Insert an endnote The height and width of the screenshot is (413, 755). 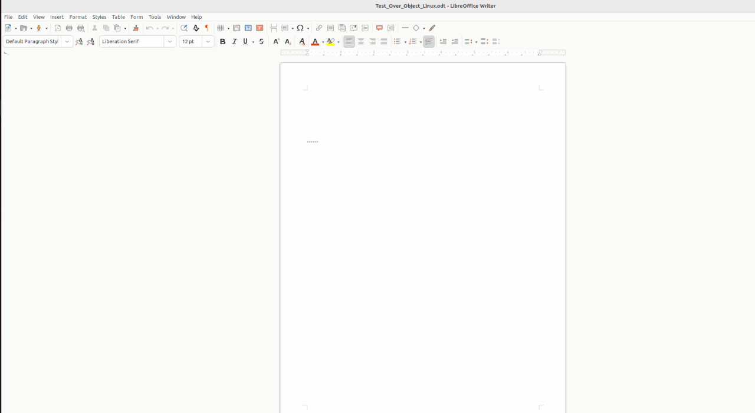coord(342,28)
